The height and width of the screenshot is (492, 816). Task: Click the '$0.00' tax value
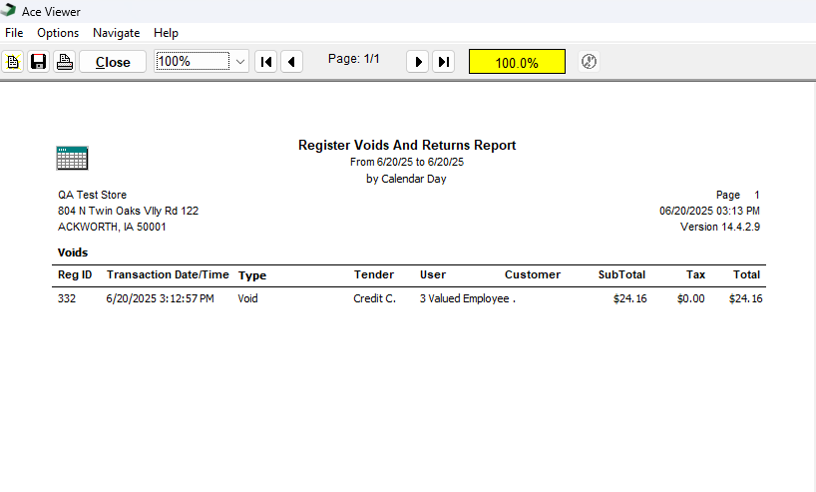[691, 298]
